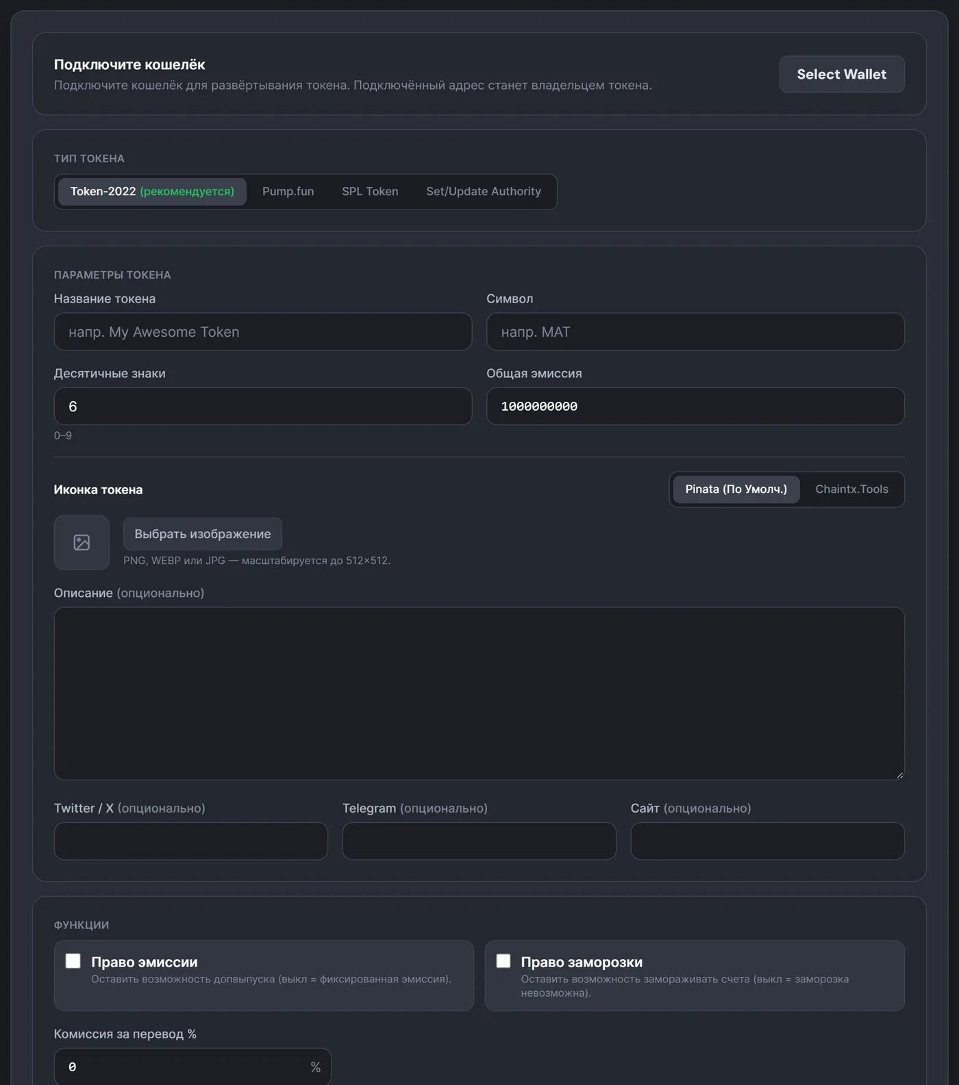Focus the Символ input field
Viewport: 959px width, 1085px height.
(x=695, y=332)
